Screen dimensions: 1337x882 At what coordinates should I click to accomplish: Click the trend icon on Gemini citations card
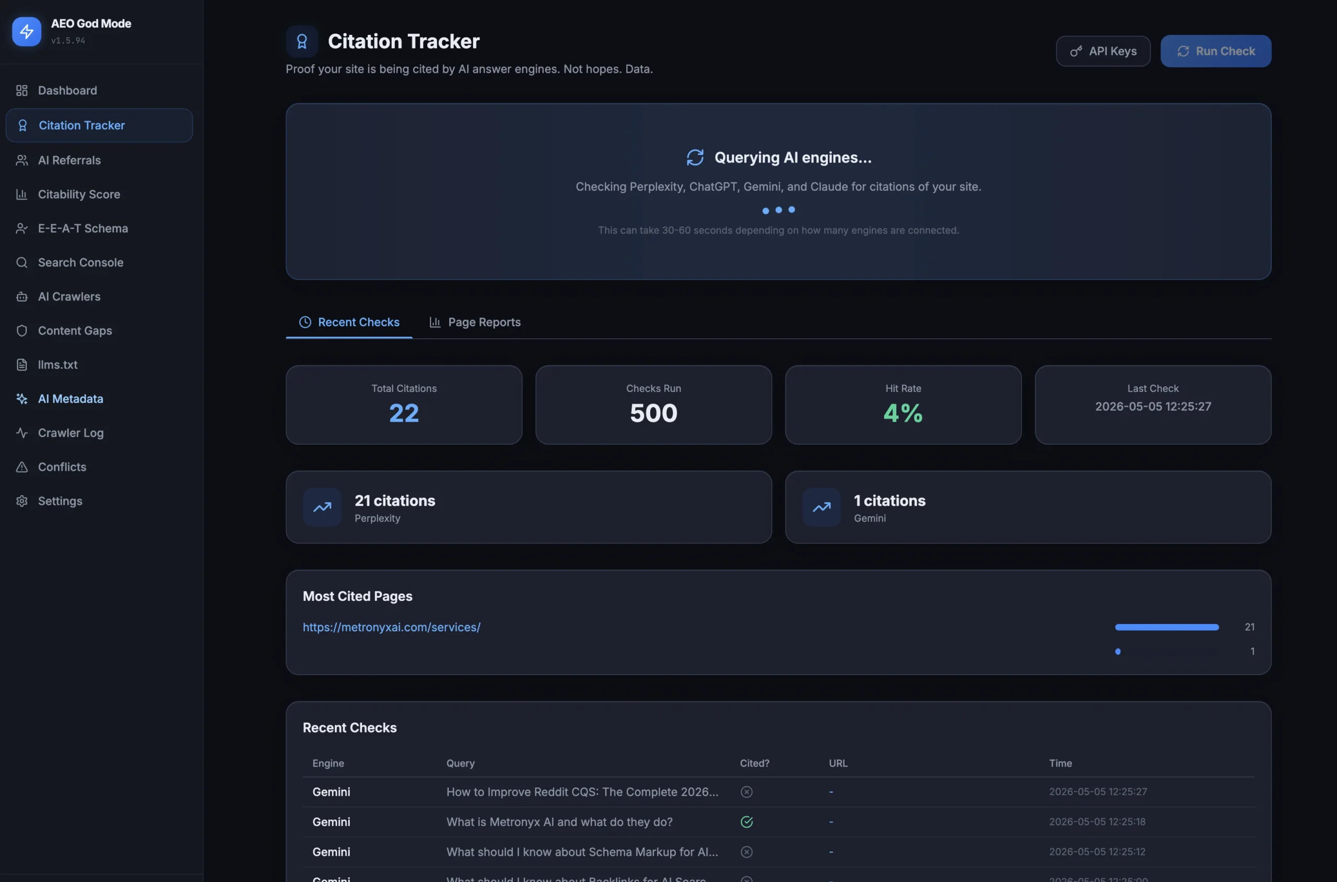click(822, 507)
